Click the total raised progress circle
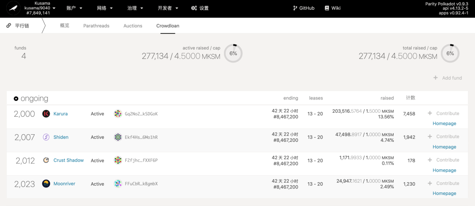Viewport: 475px width, 206px height. pyautogui.click(x=450, y=53)
